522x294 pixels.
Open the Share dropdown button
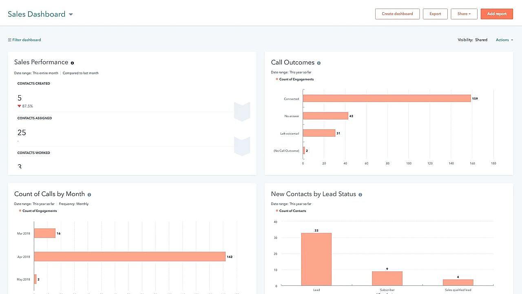(x=464, y=14)
